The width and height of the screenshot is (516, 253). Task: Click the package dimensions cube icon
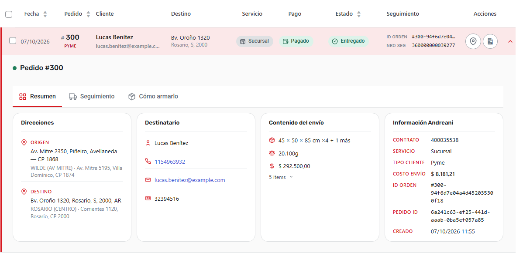(272, 141)
